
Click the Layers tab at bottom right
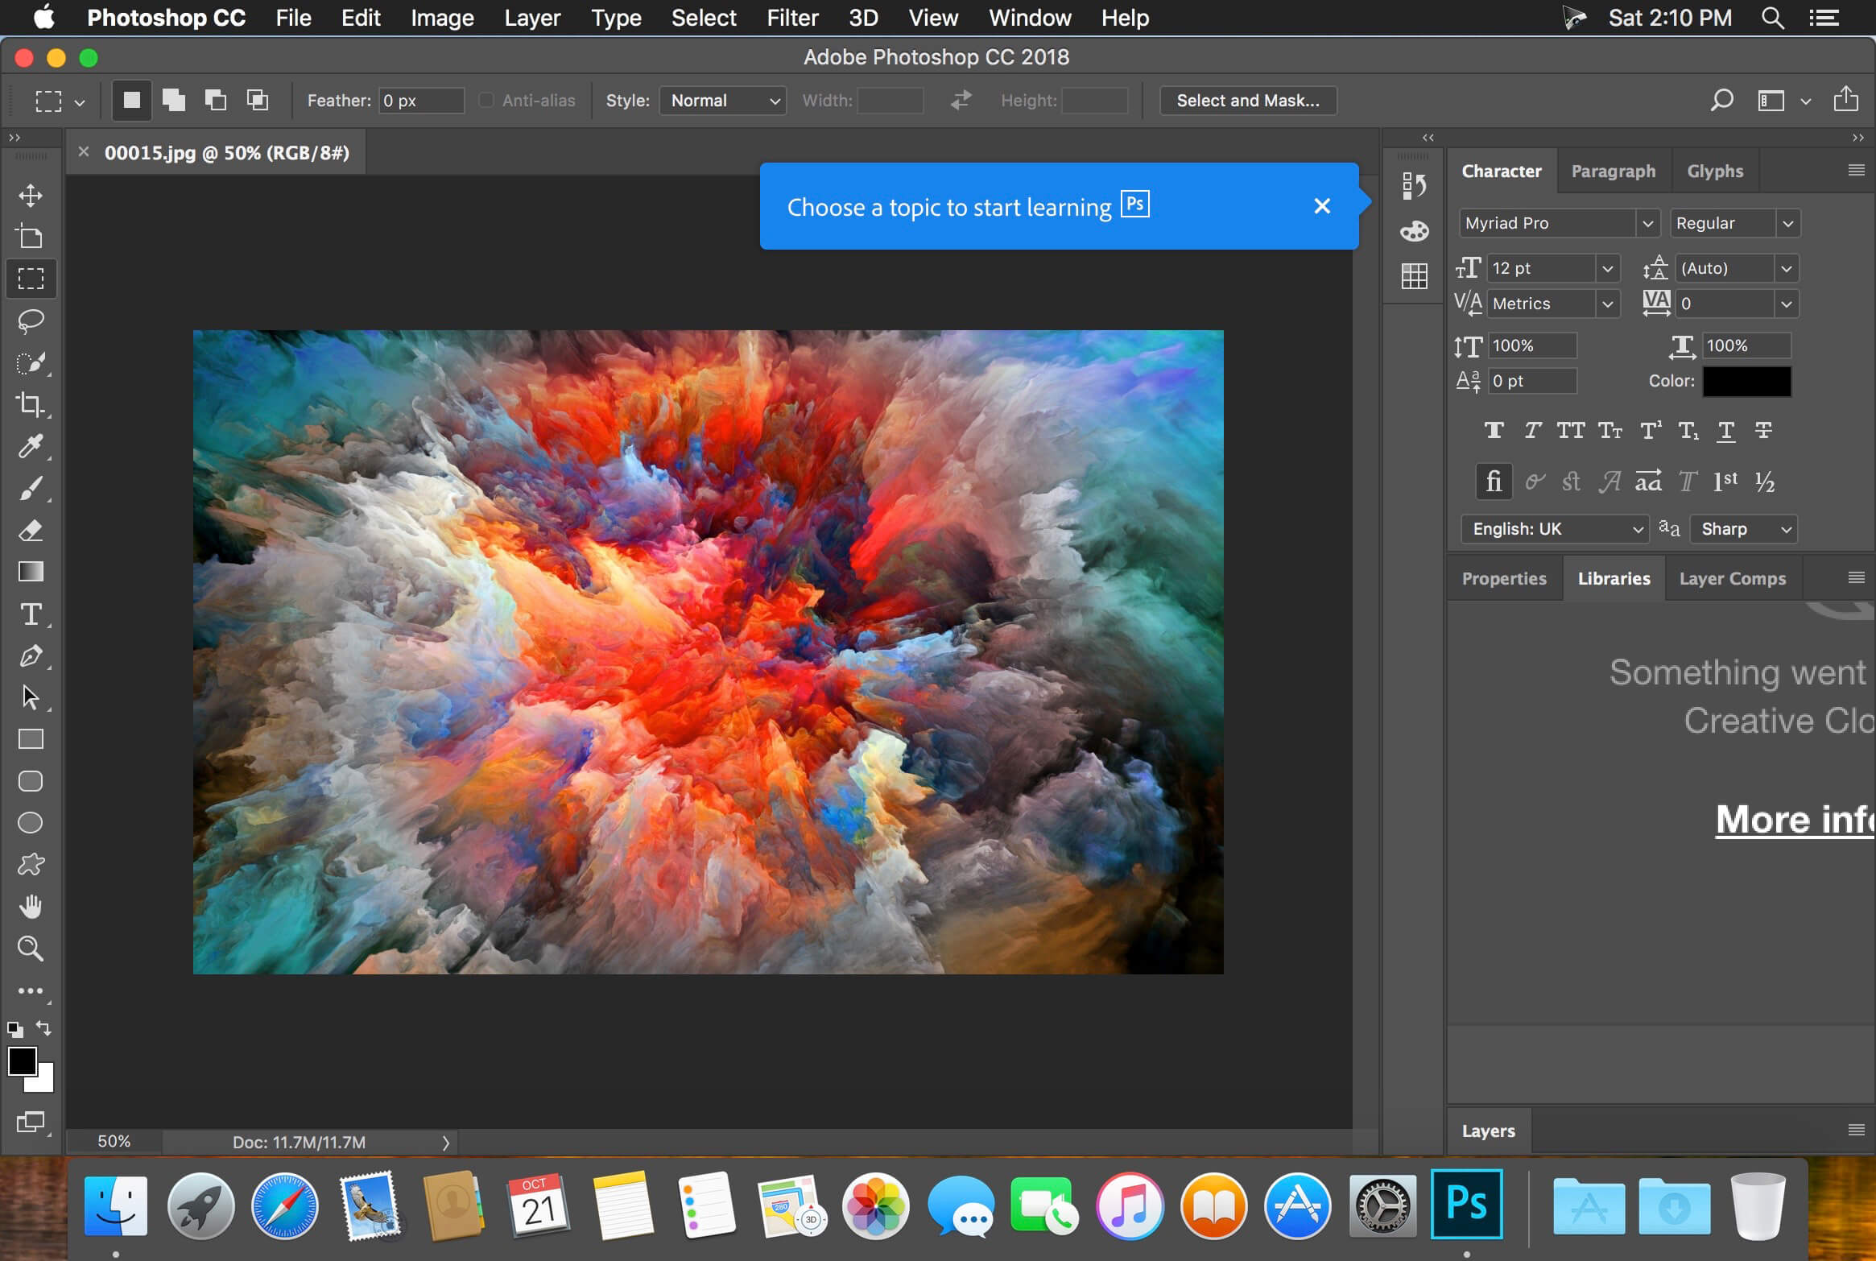[1486, 1130]
